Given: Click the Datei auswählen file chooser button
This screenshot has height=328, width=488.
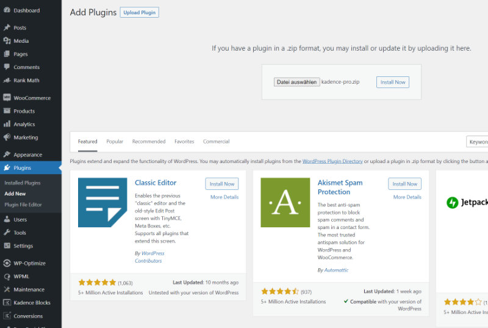Looking at the screenshot, I should (296, 82).
